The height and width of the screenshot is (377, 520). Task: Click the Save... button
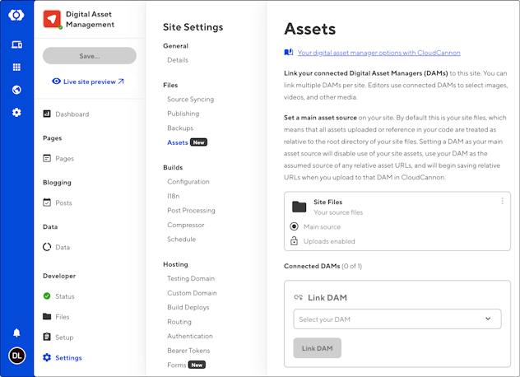pyautogui.click(x=90, y=56)
